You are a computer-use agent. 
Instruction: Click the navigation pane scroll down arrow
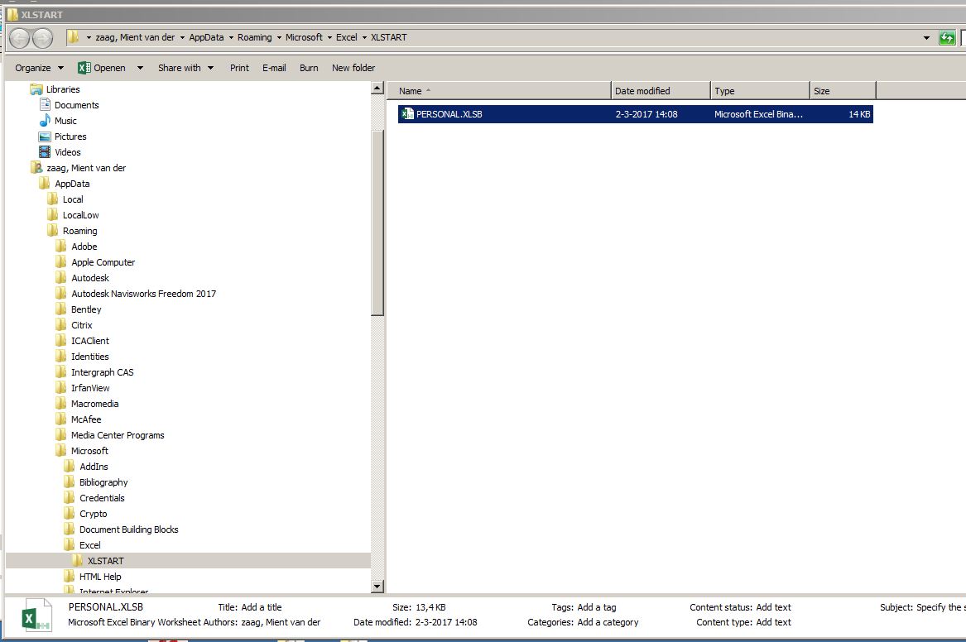377,586
